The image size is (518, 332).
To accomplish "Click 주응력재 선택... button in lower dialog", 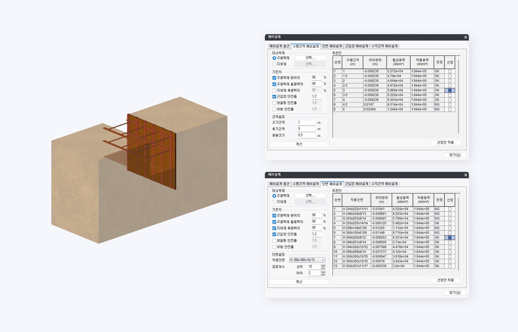I will (310, 196).
